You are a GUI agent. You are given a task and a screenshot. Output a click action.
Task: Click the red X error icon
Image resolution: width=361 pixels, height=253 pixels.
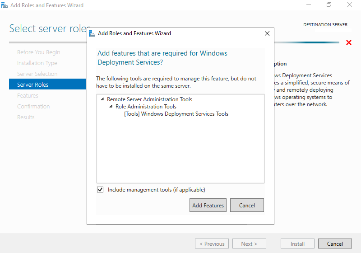[x=348, y=42]
